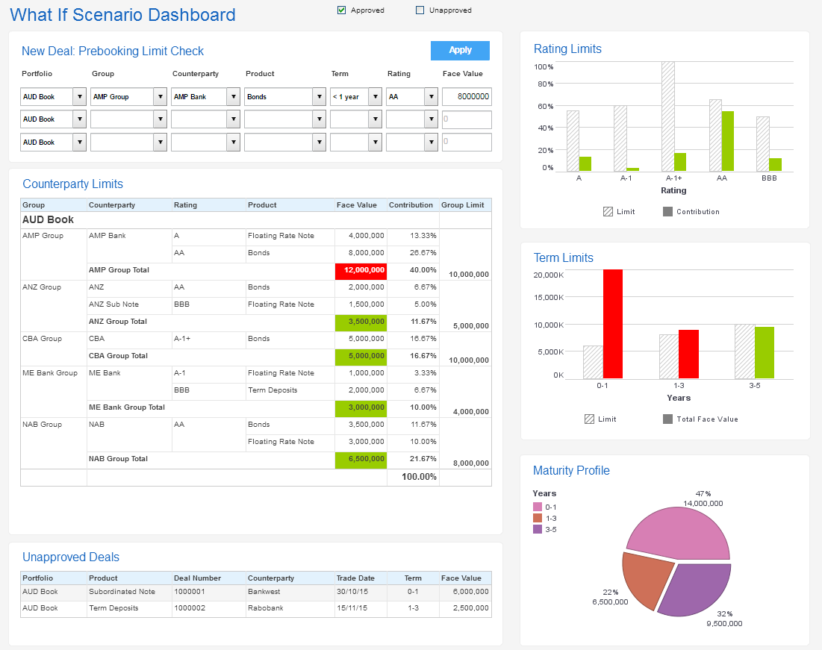
Task: Select the pink 0-1 legend swatch
Action: click(538, 507)
